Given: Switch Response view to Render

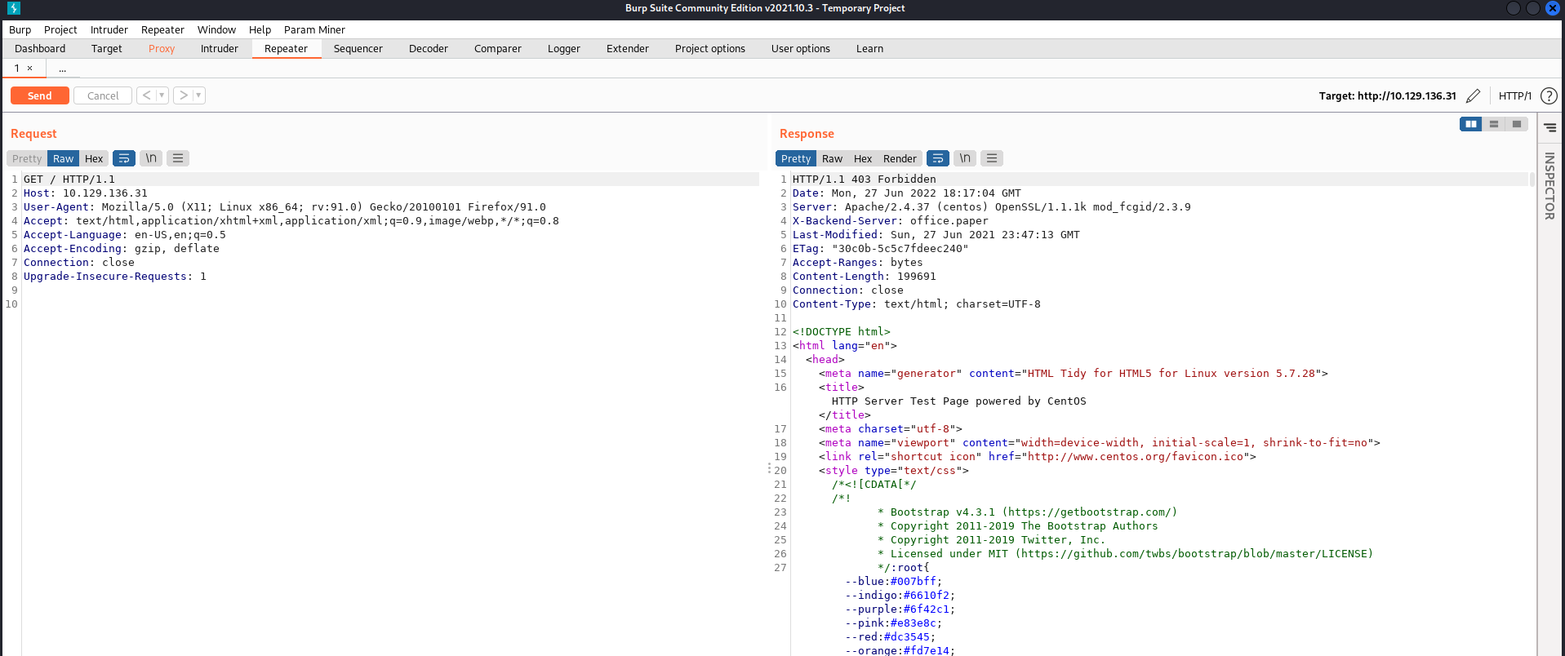Looking at the screenshot, I should point(900,158).
